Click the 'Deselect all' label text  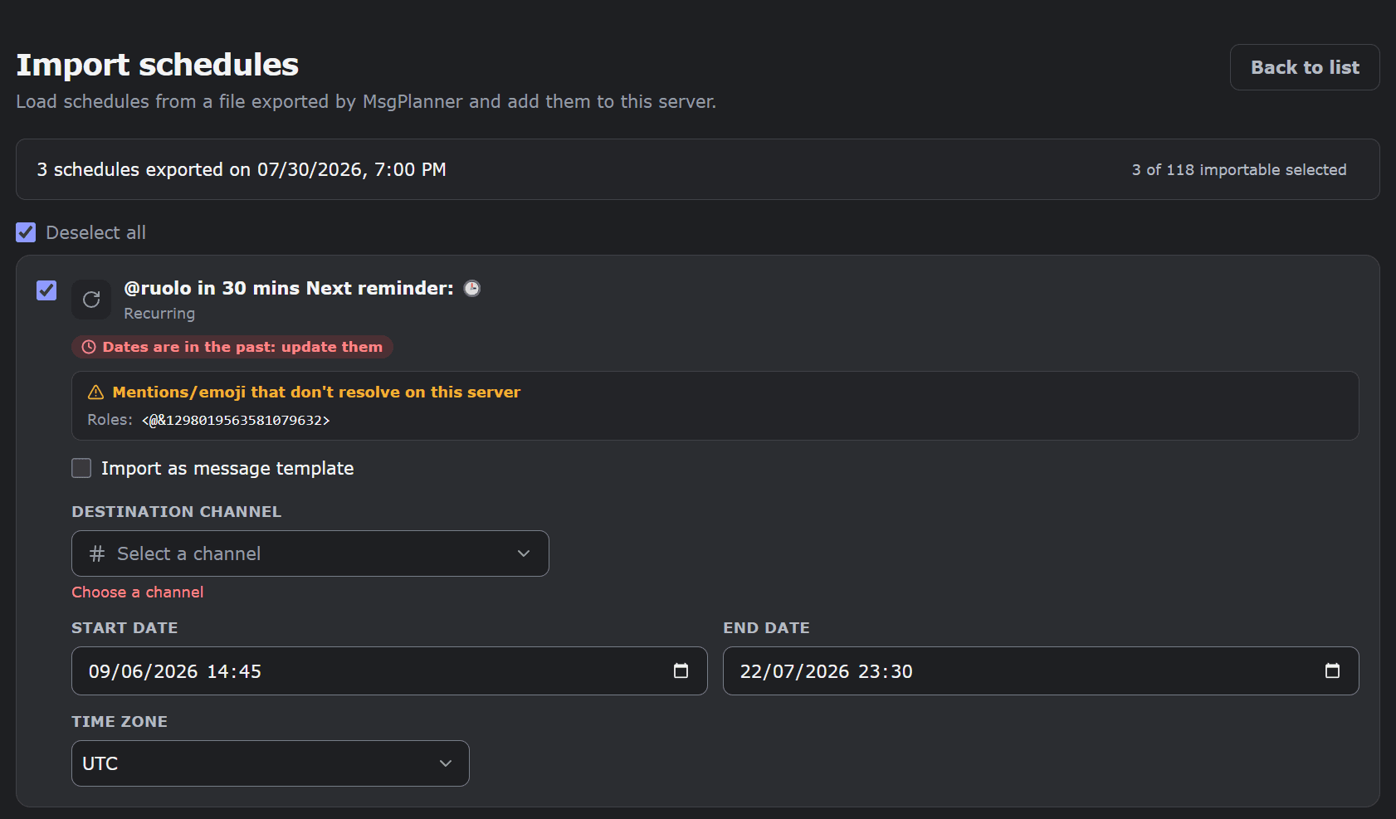pos(96,232)
